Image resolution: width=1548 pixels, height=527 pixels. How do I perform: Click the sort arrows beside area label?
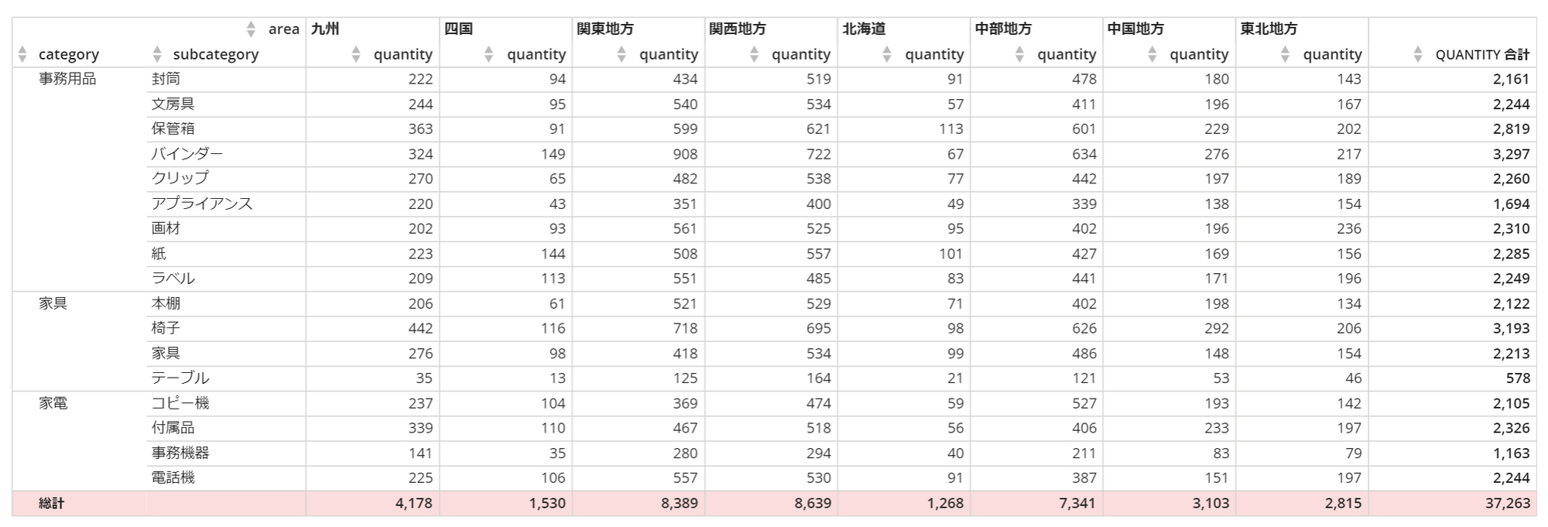pyautogui.click(x=251, y=29)
